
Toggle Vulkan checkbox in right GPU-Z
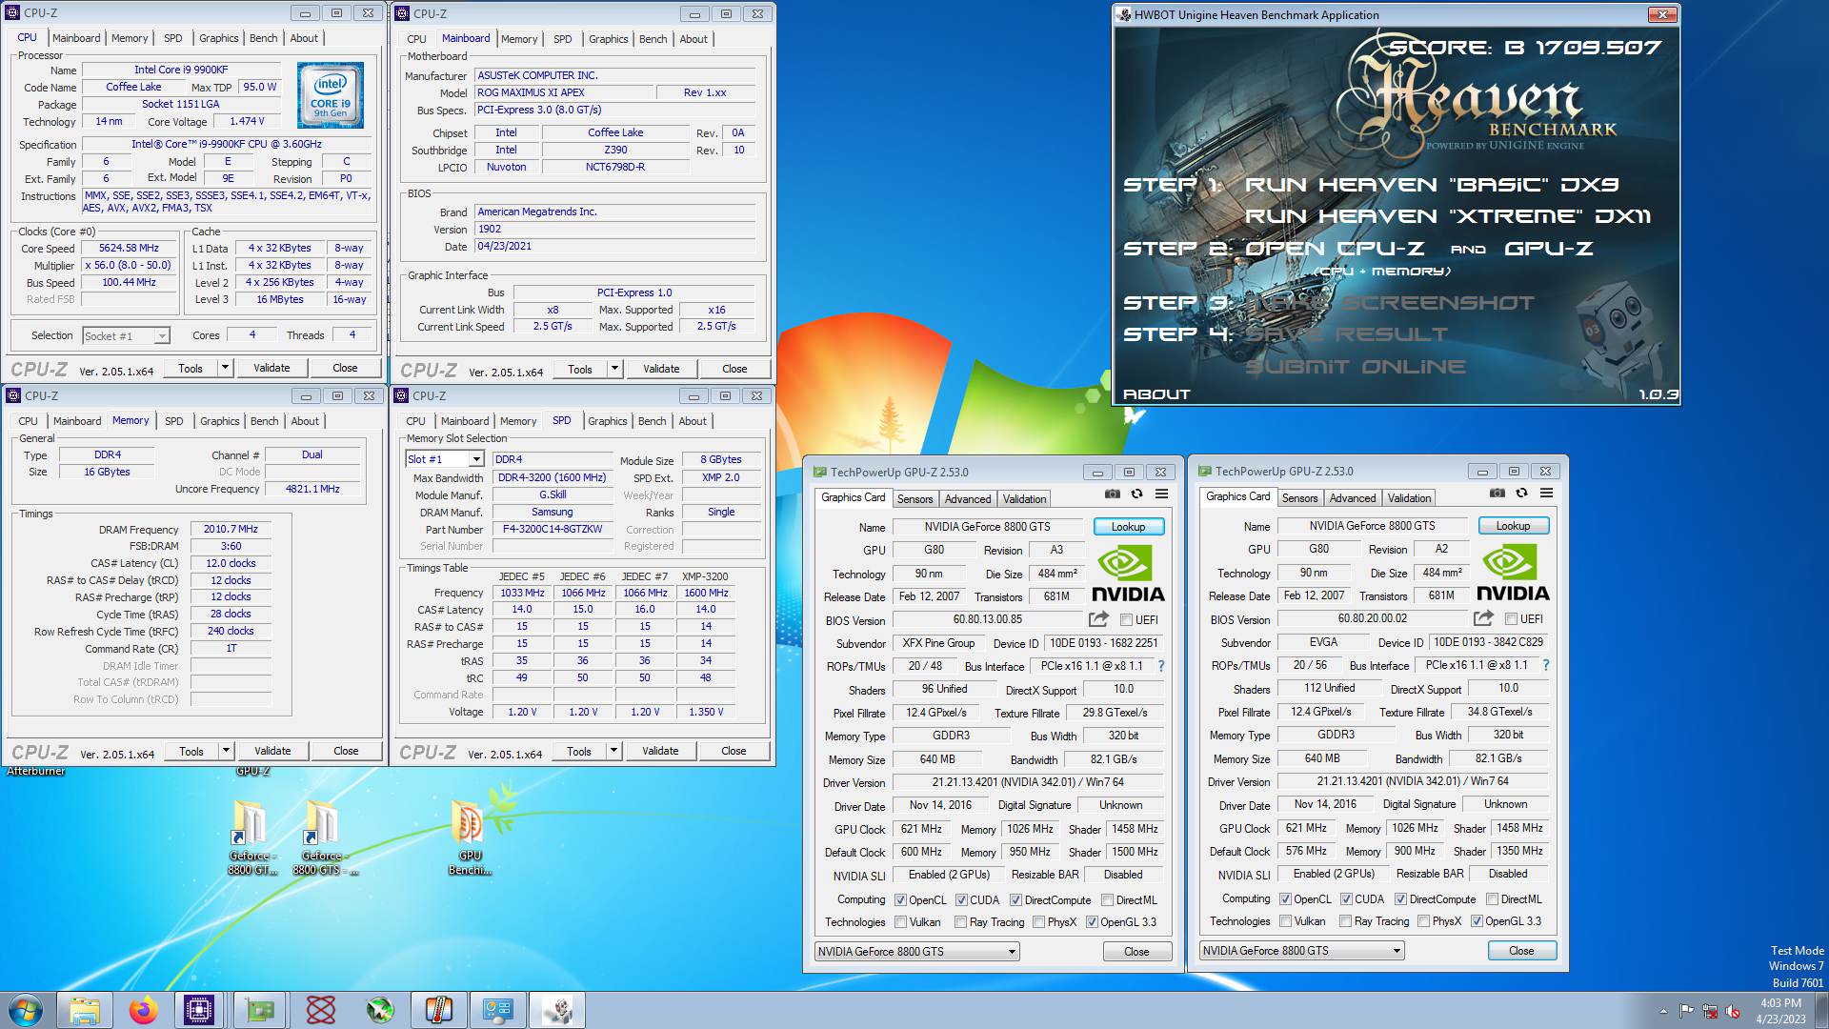1285,921
